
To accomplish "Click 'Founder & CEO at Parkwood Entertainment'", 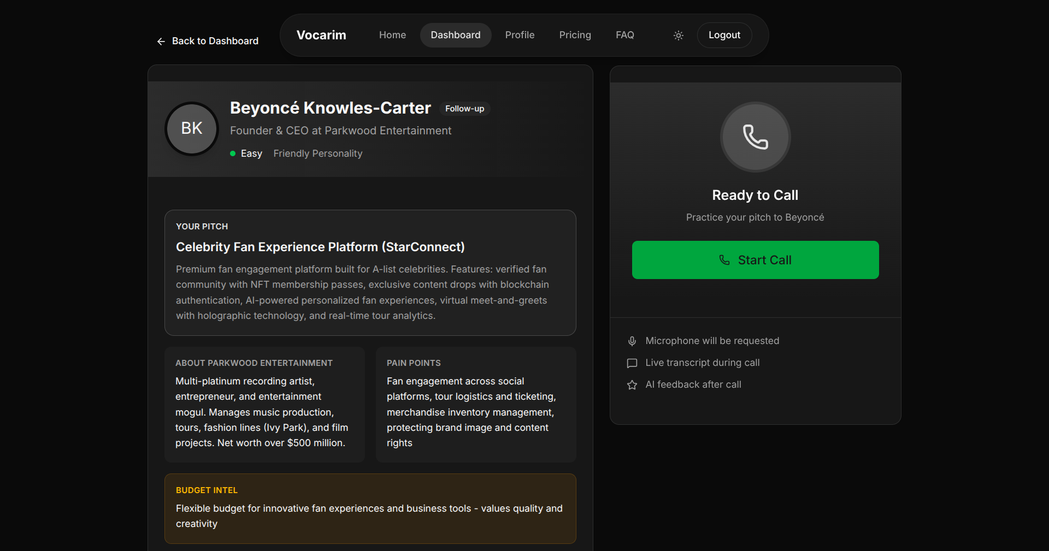I will [x=340, y=131].
